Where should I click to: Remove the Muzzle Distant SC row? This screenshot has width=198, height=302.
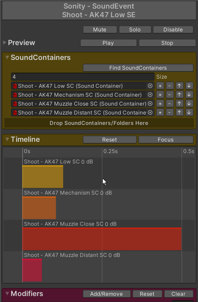[170, 112]
